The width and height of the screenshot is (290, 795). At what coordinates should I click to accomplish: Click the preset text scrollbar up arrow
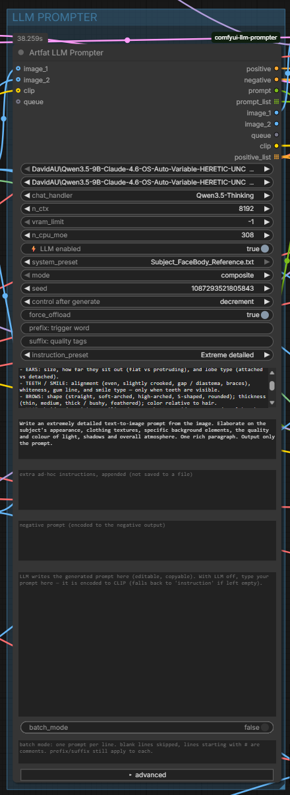click(x=272, y=371)
